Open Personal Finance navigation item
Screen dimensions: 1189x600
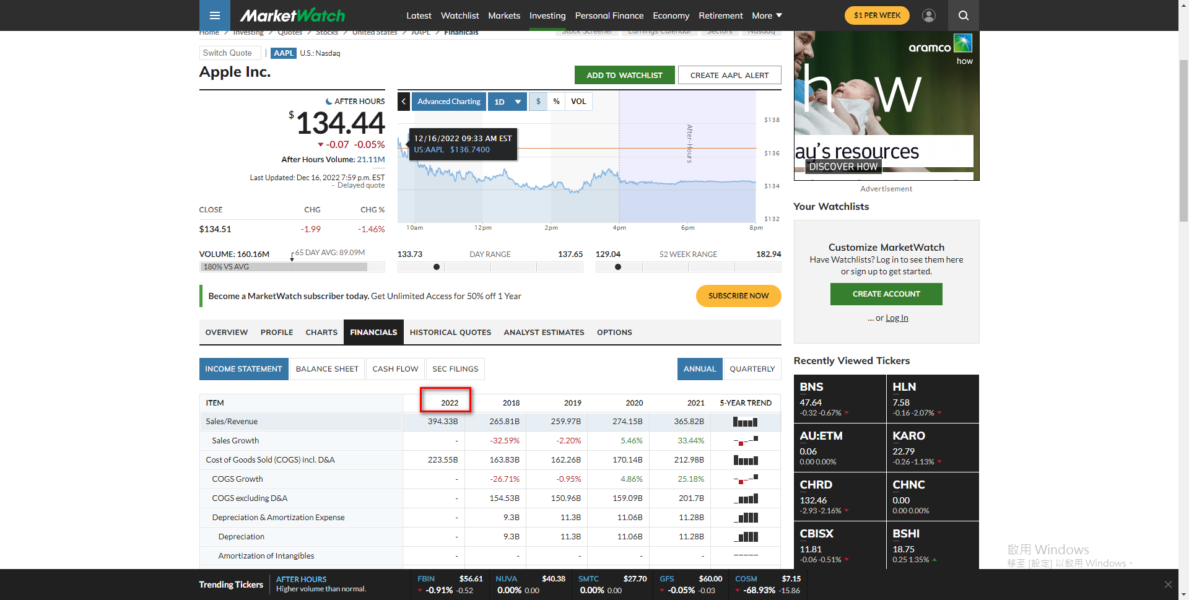pos(609,15)
